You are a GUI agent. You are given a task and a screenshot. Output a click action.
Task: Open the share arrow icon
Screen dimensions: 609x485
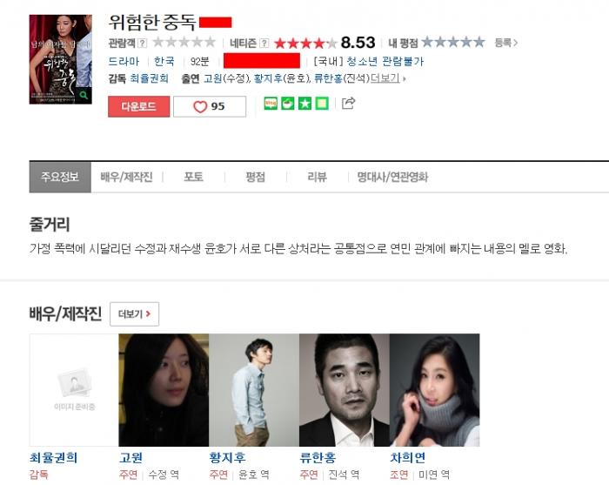point(348,103)
